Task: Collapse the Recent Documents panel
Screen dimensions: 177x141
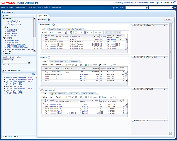Action: pyautogui.click(x=3, y=71)
